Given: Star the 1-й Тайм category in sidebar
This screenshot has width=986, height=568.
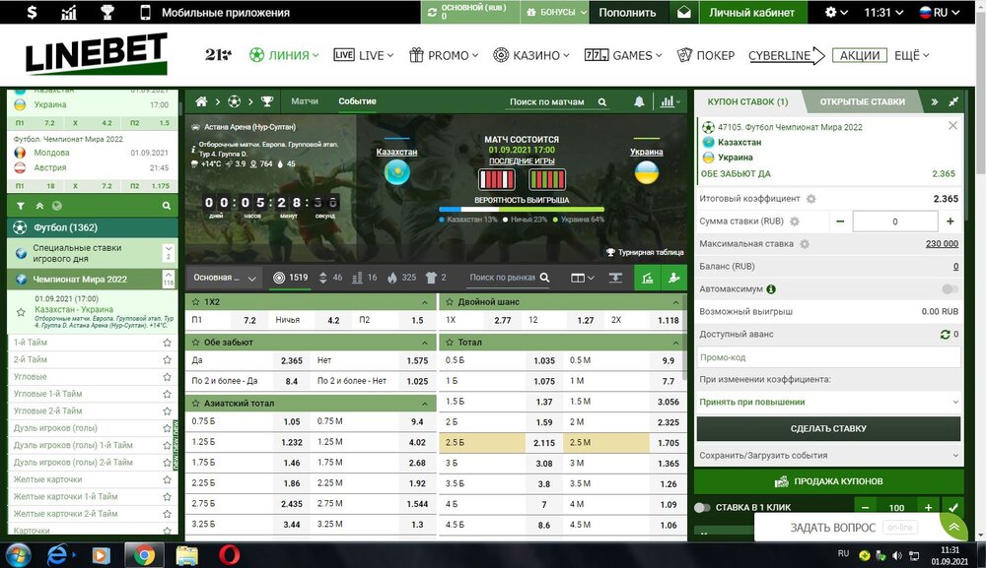Looking at the screenshot, I should 167,343.
